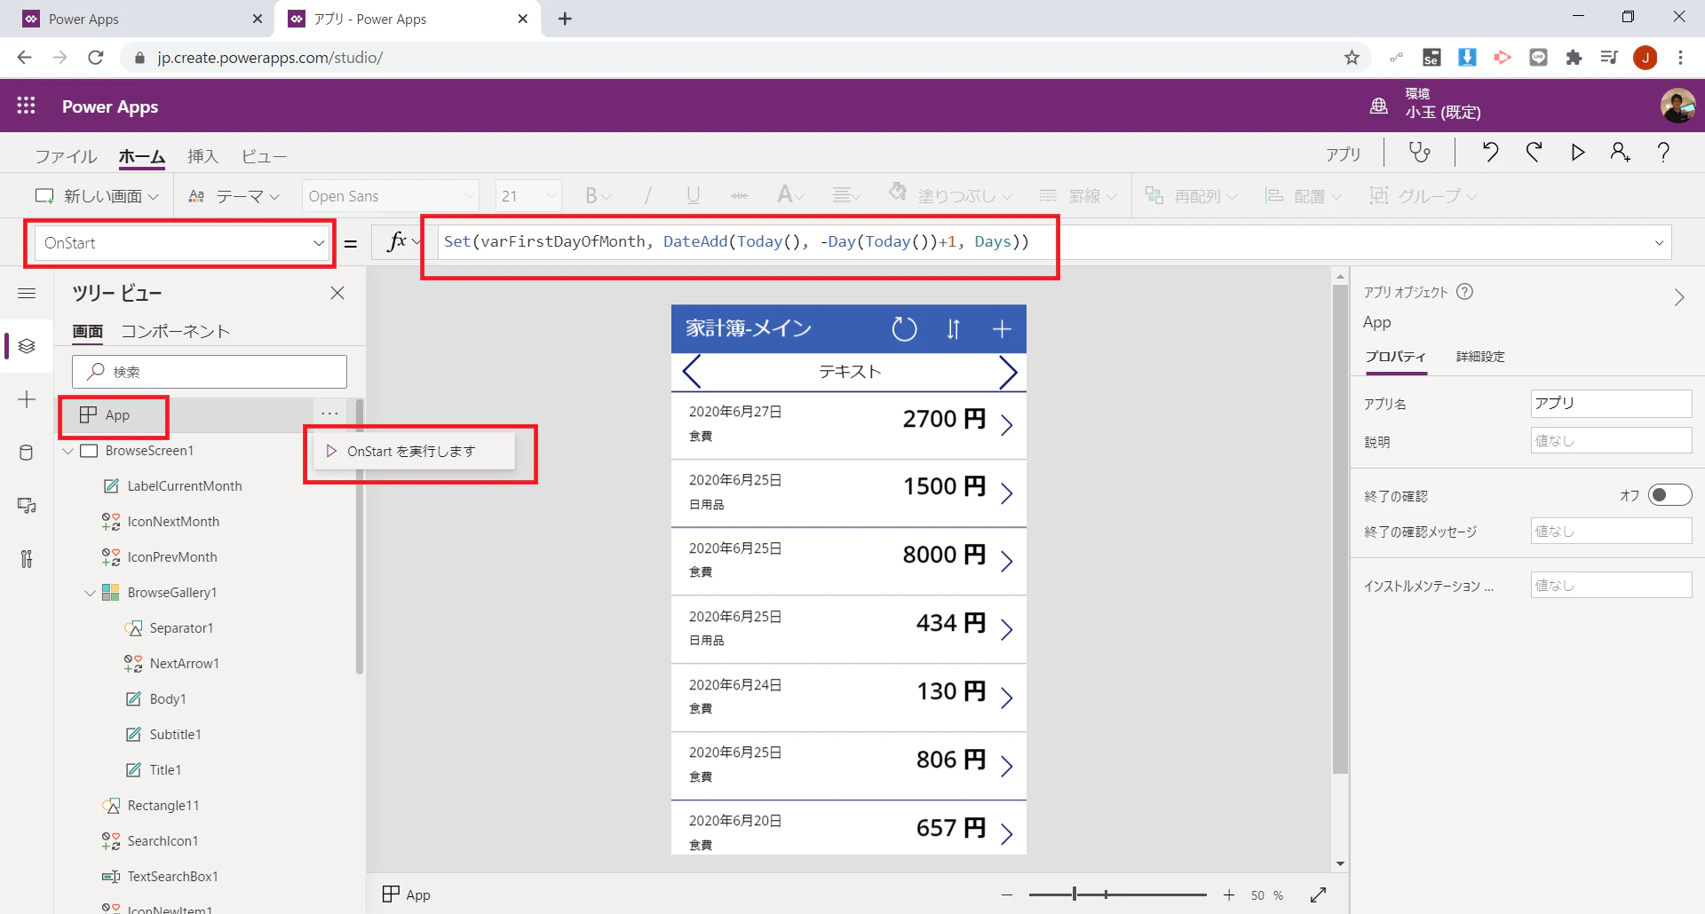Screen dimensions: 1705x914
Task: Open the environment selector icon
Action: 1378,106
